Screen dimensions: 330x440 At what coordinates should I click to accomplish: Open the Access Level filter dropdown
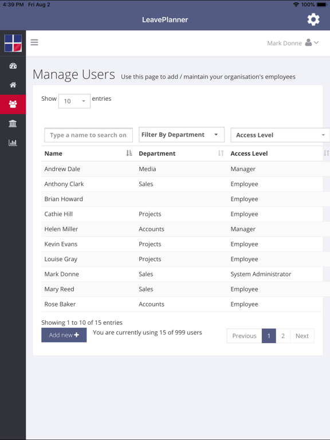point(280,135)
